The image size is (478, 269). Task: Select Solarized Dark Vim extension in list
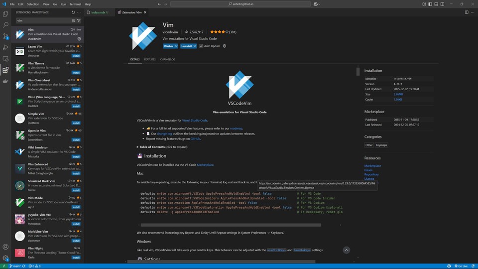click(x=48, y=185)
